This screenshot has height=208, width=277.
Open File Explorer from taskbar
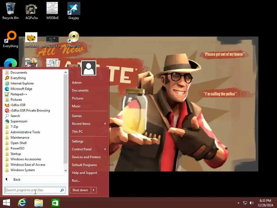click(38, 203)
